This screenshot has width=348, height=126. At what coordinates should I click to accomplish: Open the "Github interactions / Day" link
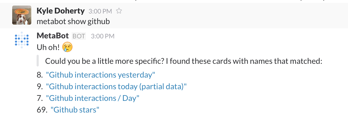(x=93, y=98)
